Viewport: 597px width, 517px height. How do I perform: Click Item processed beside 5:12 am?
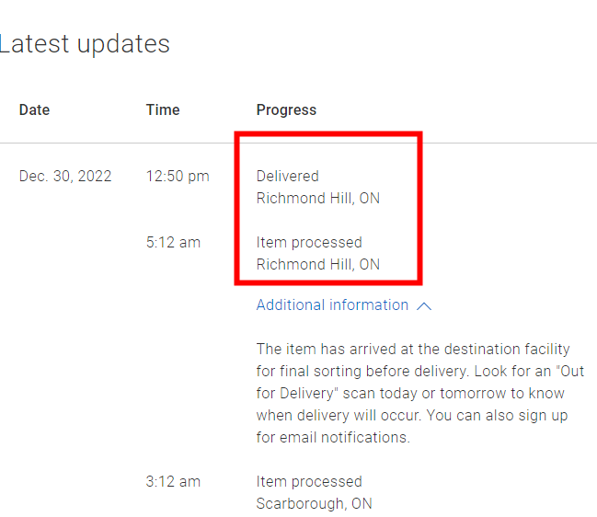309,242
